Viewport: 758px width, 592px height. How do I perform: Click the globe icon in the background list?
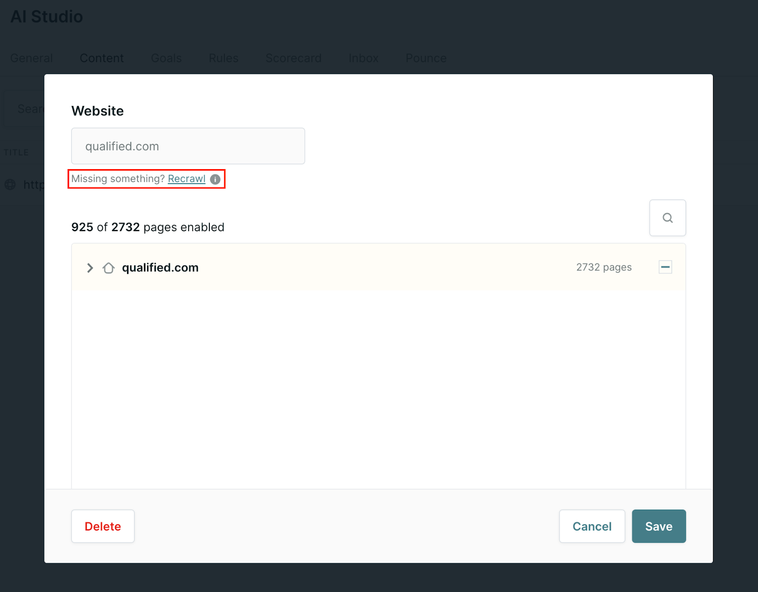[10, 185]
